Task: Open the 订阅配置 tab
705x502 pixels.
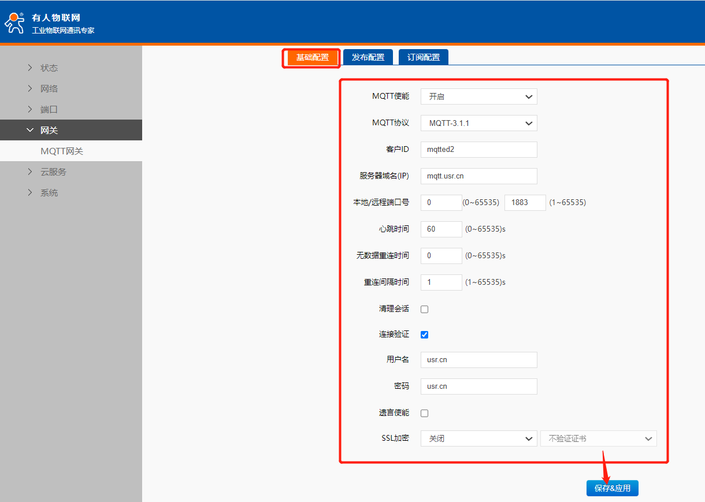Action: pos(424,57)
